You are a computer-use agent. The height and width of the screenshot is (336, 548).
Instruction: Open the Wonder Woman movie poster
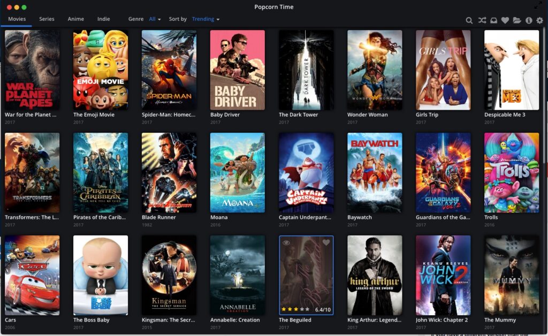374,70
